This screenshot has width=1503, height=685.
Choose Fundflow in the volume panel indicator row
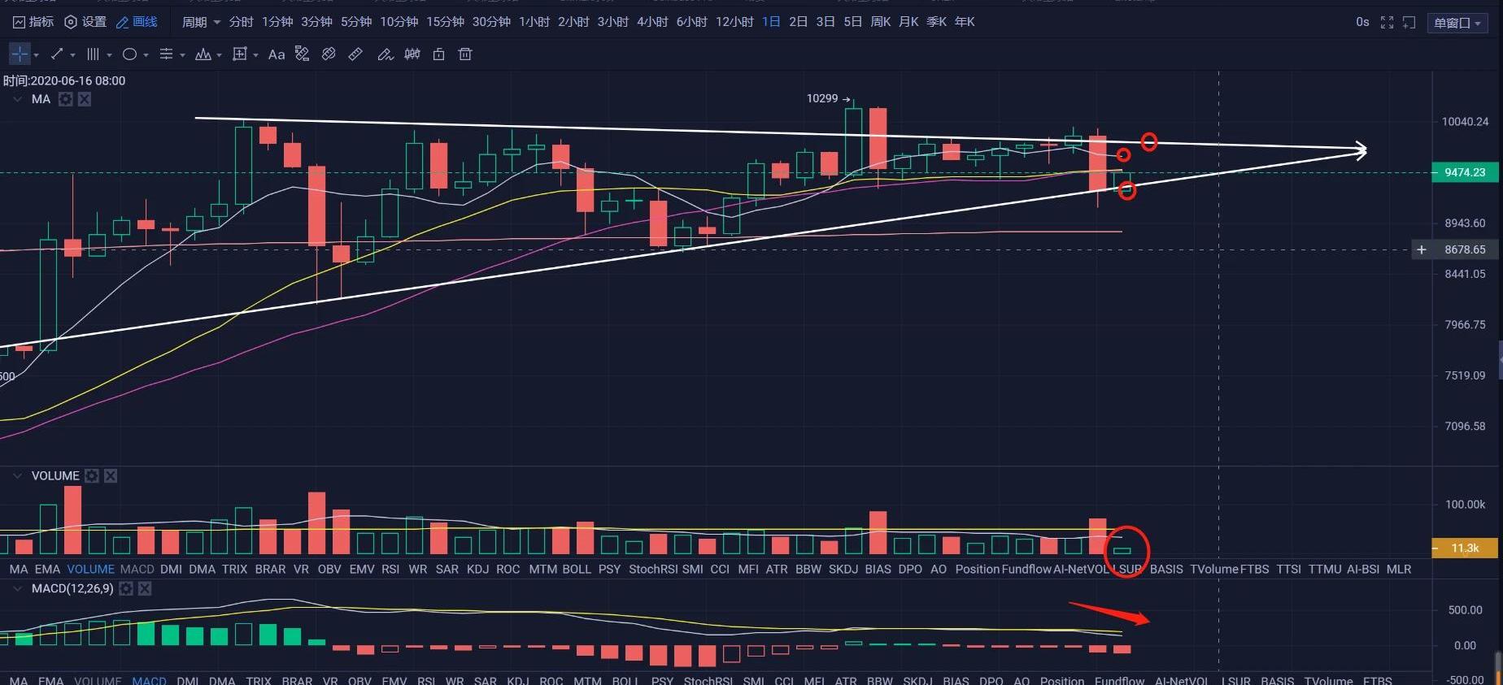(x=1026, y=569)
